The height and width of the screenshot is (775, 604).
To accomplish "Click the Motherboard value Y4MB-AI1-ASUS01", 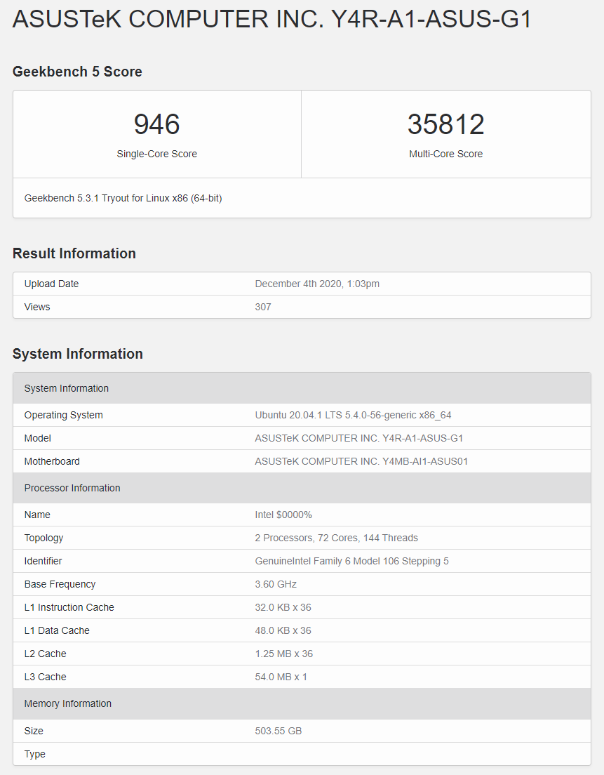I will coord(361,461).
